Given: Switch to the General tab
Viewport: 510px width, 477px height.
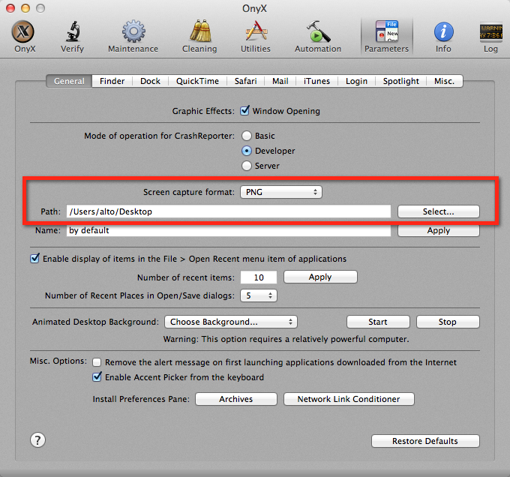Looking at the screenshot, I should [69, 81].
